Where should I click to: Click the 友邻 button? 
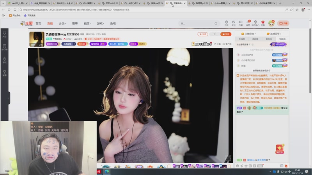pos(203,34)
